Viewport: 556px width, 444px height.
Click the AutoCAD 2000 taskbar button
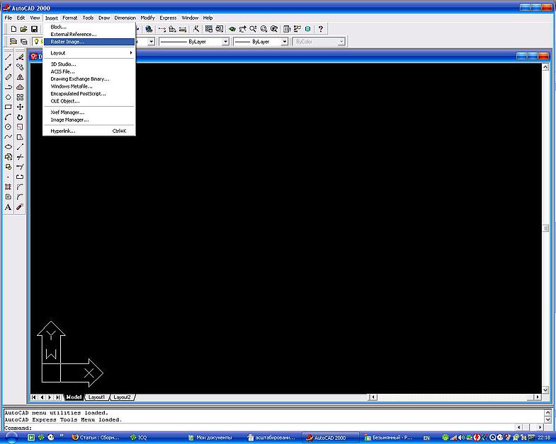[x=330, y=438]
